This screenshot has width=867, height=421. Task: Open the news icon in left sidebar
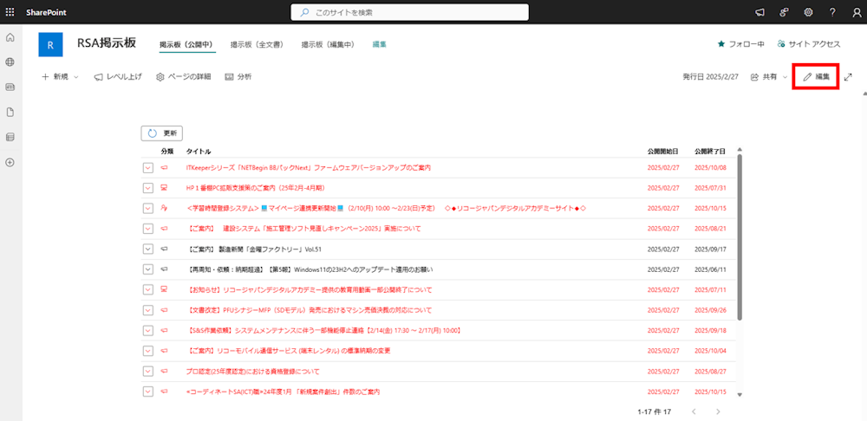(x=10, y=87)
